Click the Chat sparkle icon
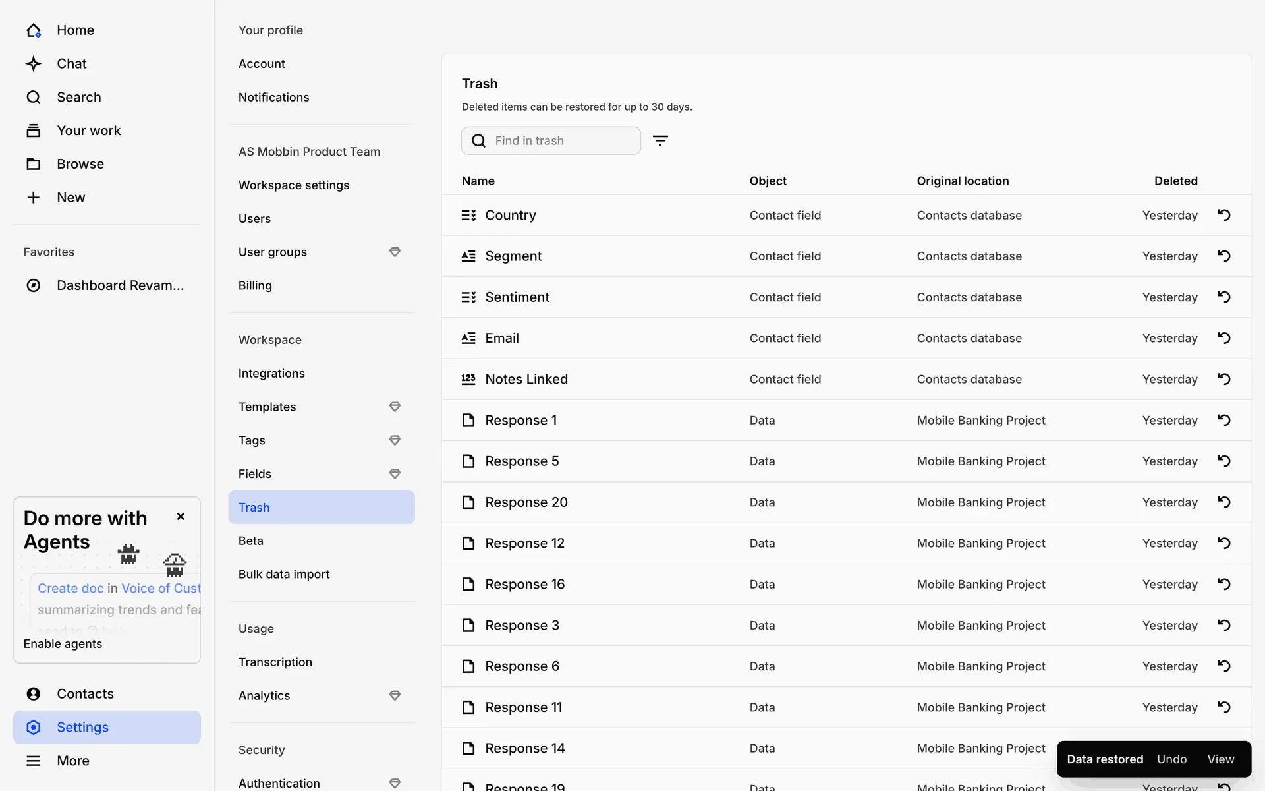 click(x=34, y=64)
